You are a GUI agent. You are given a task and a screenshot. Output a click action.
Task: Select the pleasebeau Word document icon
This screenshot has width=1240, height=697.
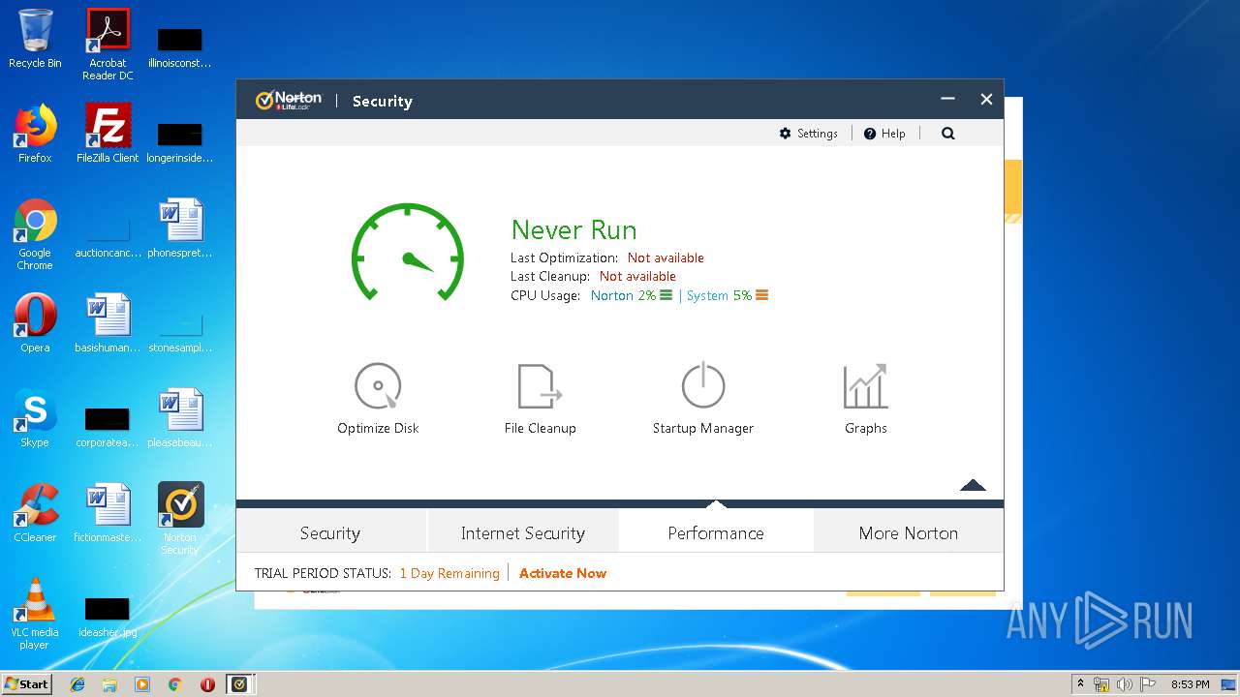(180, 418)
